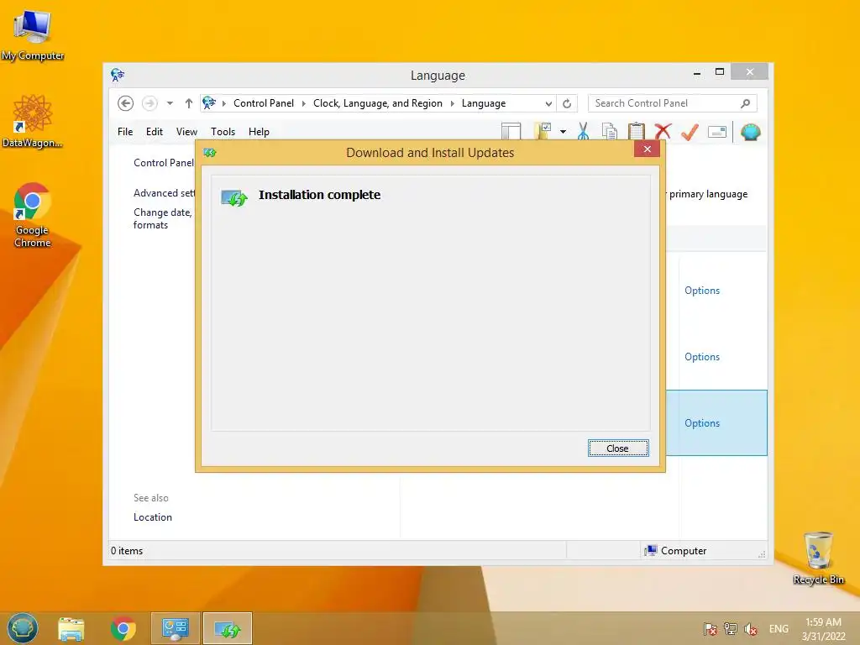The width and height of the screenshot is (860, 645).
Task: Click the Cut scissors icon
Action: coord(583,132)
